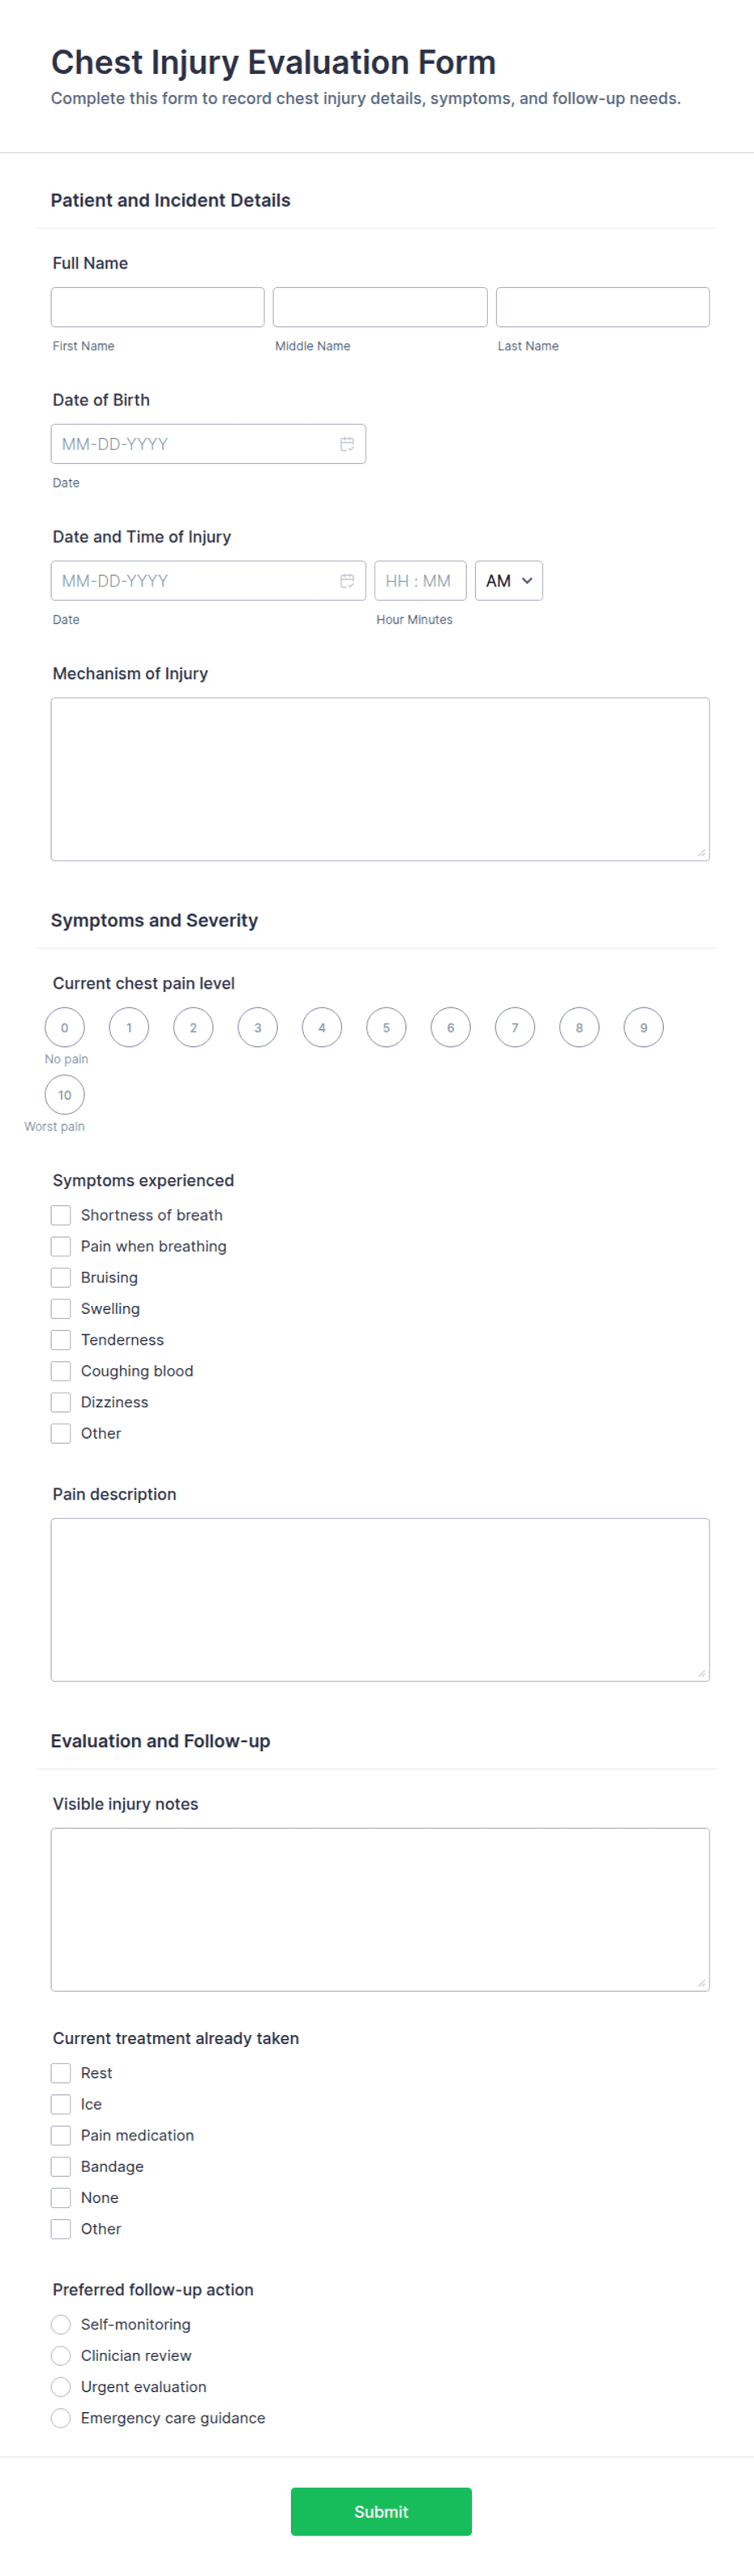Click the Pain description resize handle
754x2576 pixels.
tap(701, 1673)
